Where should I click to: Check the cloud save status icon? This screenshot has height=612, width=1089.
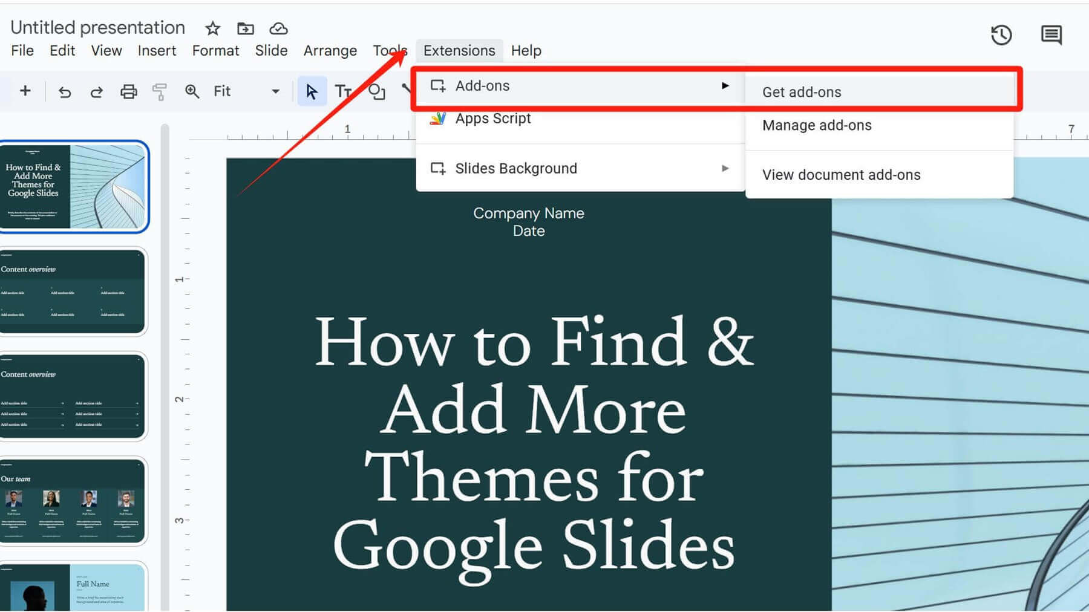click(278, 28)
